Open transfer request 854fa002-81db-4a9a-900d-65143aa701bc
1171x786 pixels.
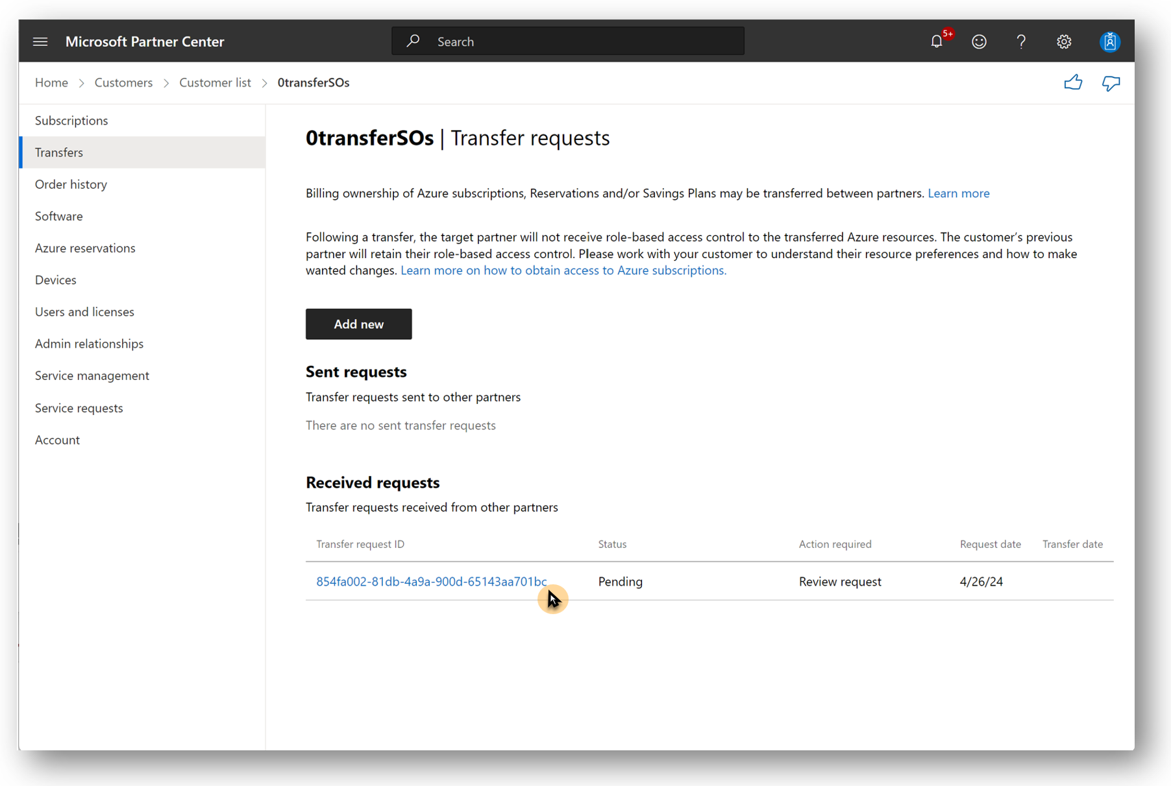click(x=432, y=582)
